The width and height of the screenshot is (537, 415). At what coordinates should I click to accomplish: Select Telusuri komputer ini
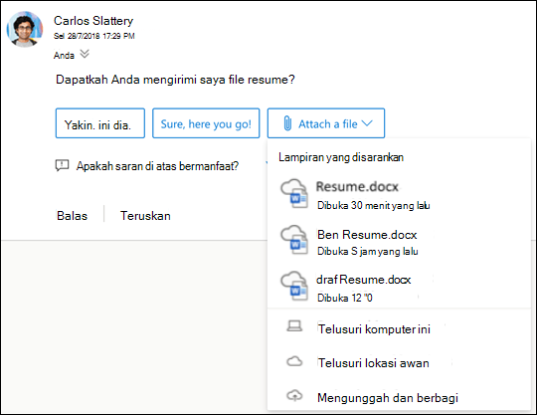[399, 328]
